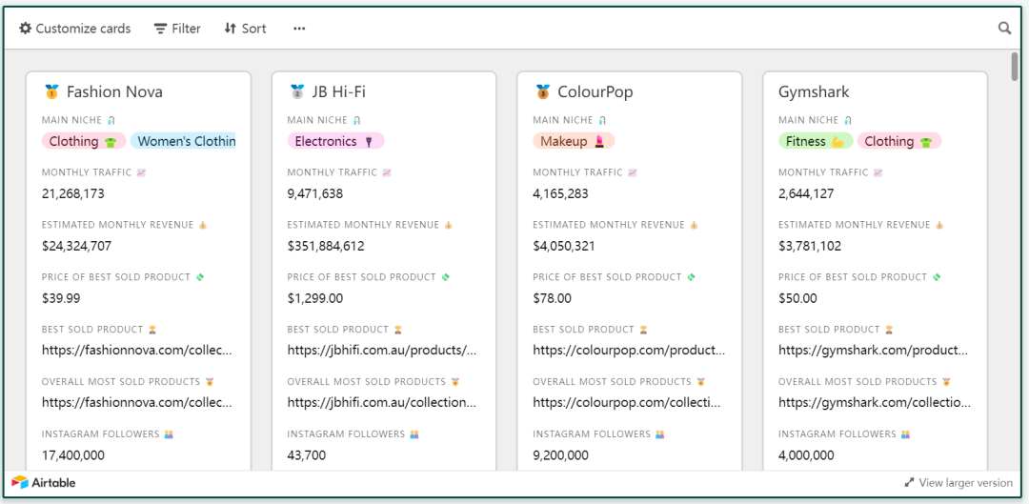Click the gold medal icon on Fashion Nova
The width and height of the screenshot is (1029, 504).
coord(51,91)
